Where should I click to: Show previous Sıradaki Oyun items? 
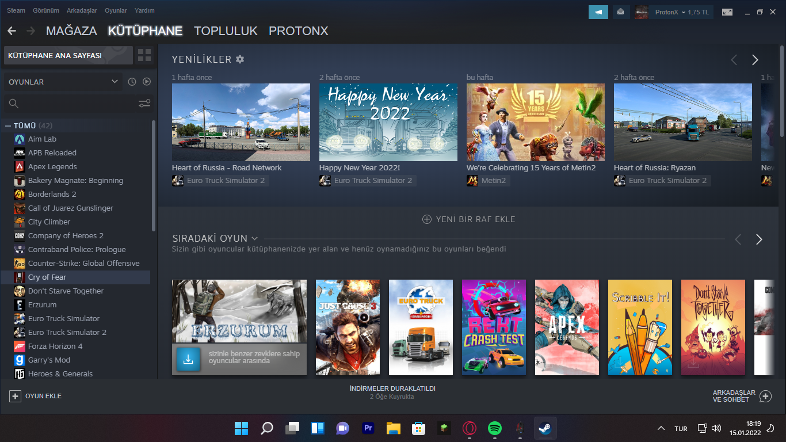(x=738, y=239)
